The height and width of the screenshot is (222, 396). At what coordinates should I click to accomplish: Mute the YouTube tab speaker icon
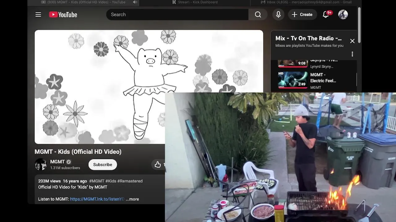(135, 2)
